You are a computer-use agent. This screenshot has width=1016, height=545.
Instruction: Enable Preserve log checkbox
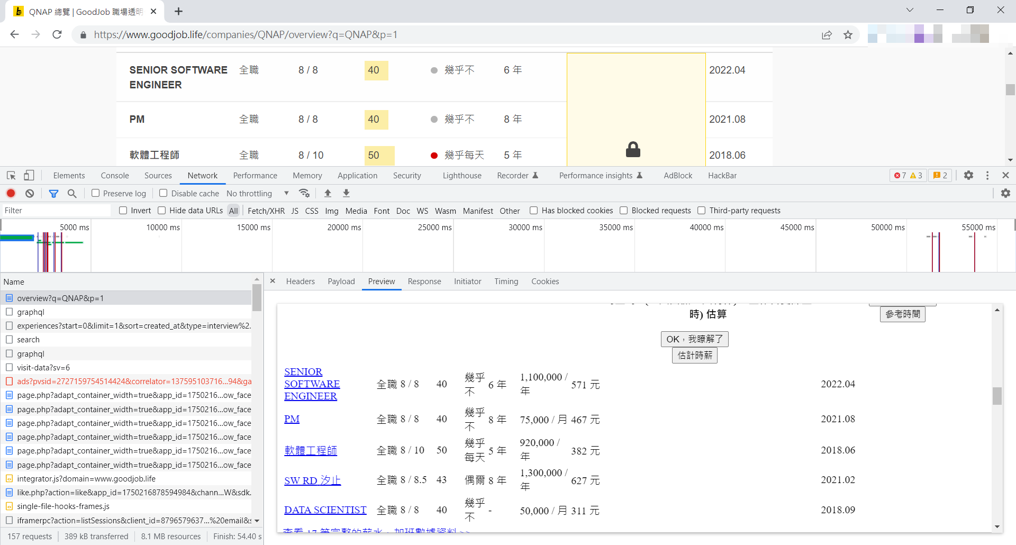click(96, 193)
